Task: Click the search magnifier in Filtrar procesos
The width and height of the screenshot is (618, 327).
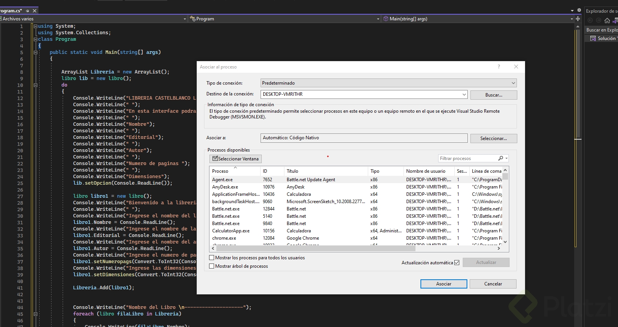Action: [x=500, y=158]
